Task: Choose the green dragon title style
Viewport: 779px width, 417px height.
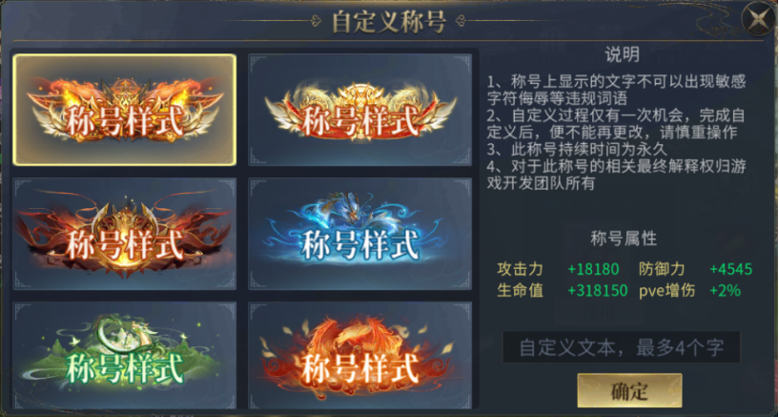Action: [x=124, y=355]
